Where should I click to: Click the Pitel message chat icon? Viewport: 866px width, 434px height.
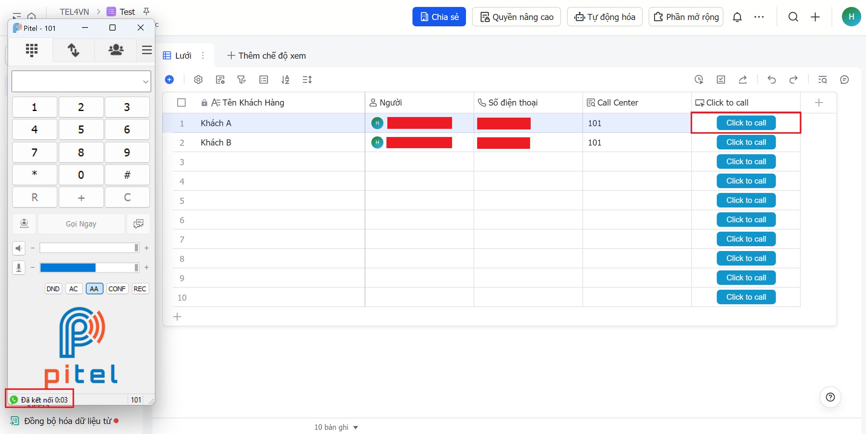click(138, 224)
